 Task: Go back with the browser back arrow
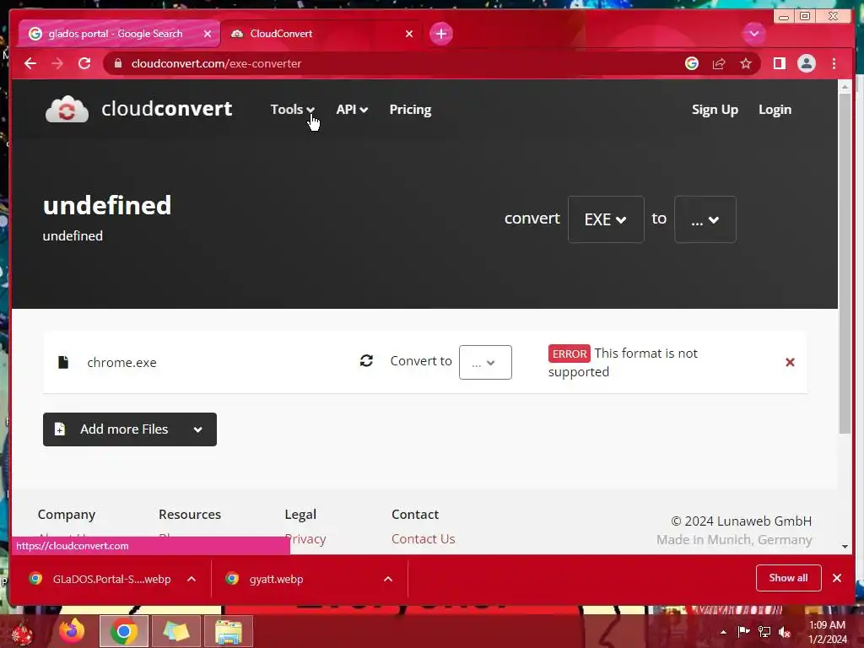(x=30, y=63)
